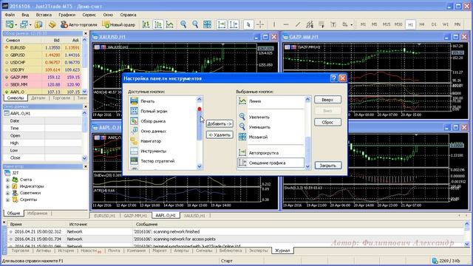
Task: Click Закрыть to close the dialog
Action: pyautogui.click(x=327, y=166)
